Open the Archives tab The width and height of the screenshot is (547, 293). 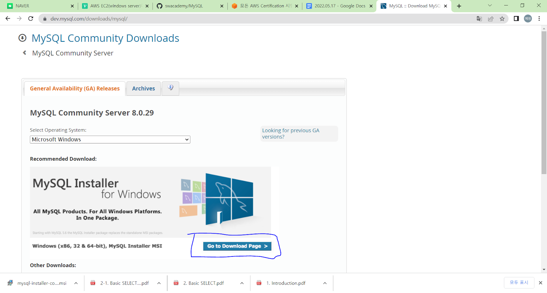(144, 88)
